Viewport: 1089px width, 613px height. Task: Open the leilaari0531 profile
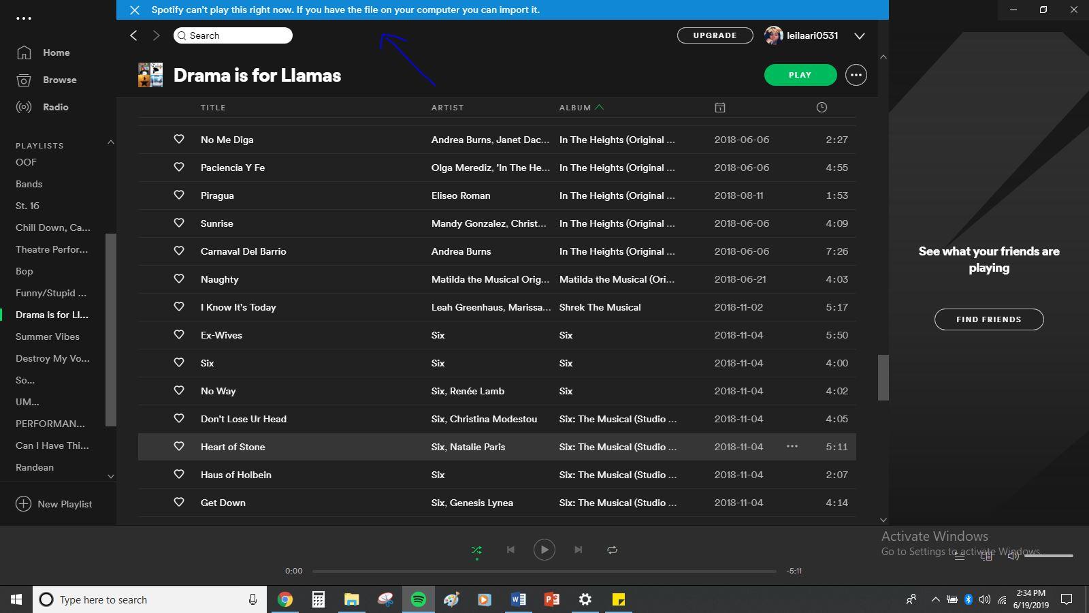(x=801, y=35)
